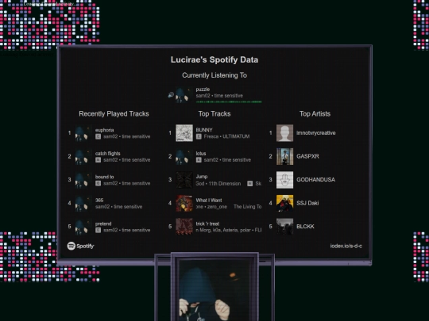Screen dimensions: 429x321
Task: Click Top Artists heading
Action: pos(315,114)
